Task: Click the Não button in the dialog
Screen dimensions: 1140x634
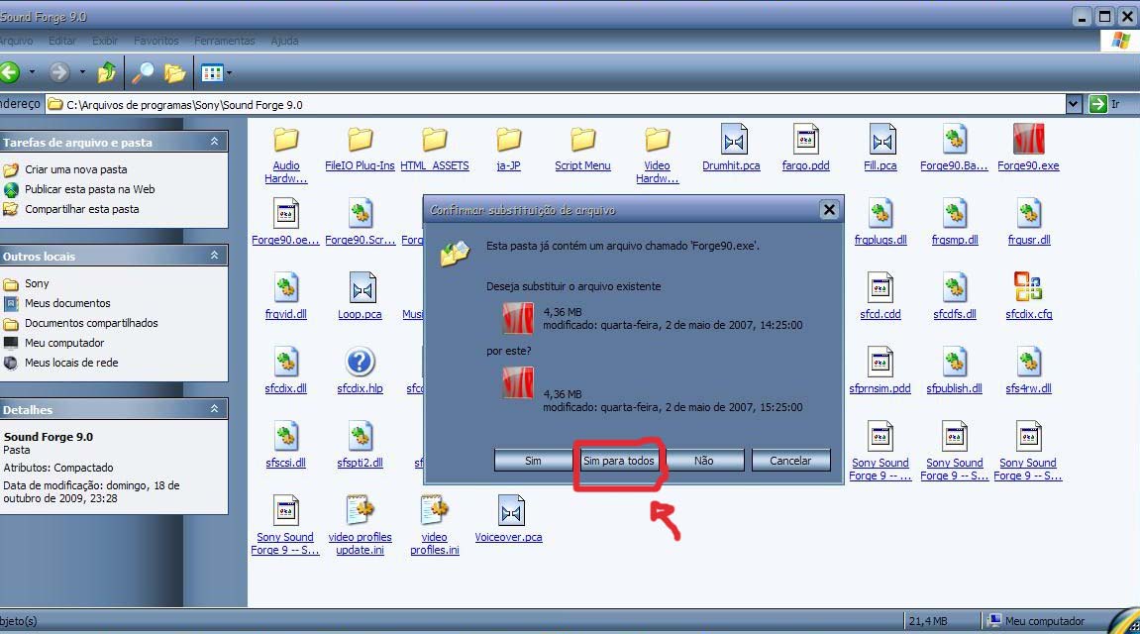Action: pyautogui.click(x=704, y=461)
